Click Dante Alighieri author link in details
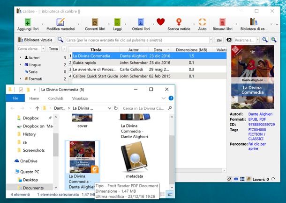286x203 pixels. tap(260, 114)
